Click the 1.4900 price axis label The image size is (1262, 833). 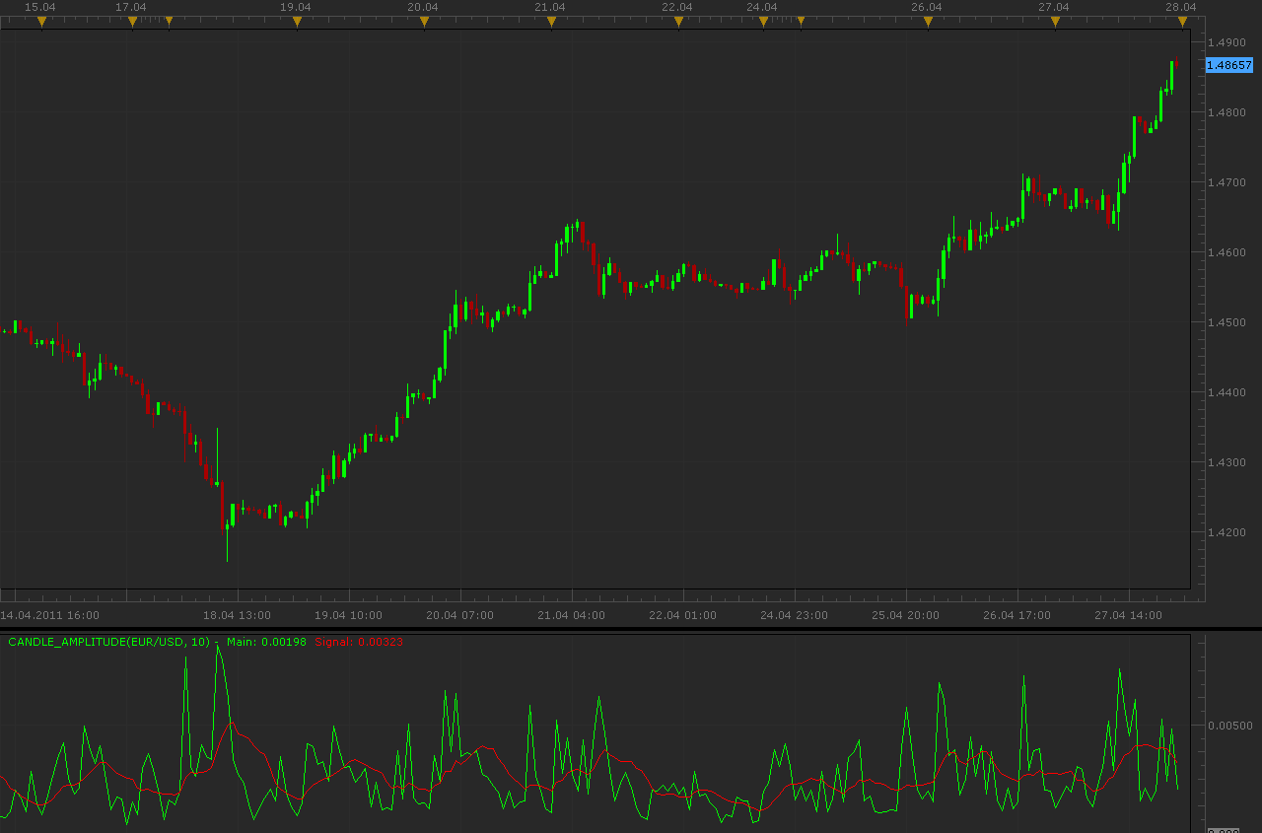click(x=1227, y=42)
